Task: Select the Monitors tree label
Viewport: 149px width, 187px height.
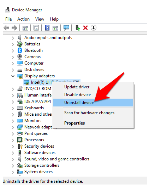Action: (x=33, y=121)
